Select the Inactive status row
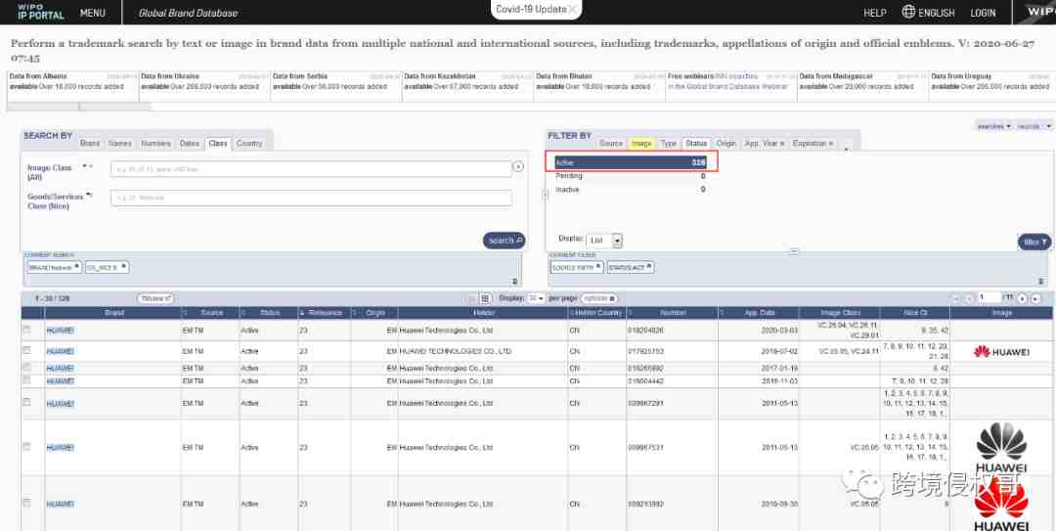 (x=631, y=190)
